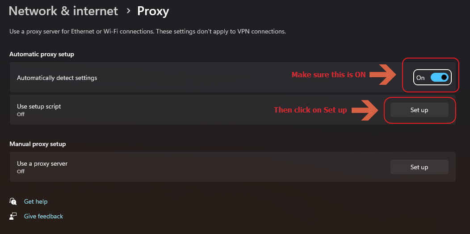This screenshot has height=234, width=470.
Task: Click the Manual proxy setup heading
Action: (38, 144)
